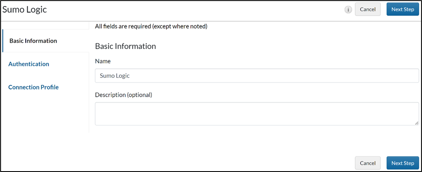Click the top Next Step button
The height and width of the screenshot is (172, 422).
[x=403, y=9]
